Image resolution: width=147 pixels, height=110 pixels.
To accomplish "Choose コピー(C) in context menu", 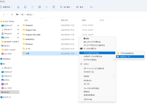I will 97,84.
